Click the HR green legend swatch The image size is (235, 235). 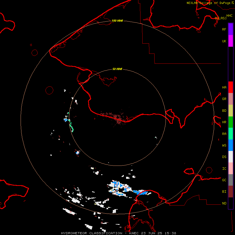point(231,122)
